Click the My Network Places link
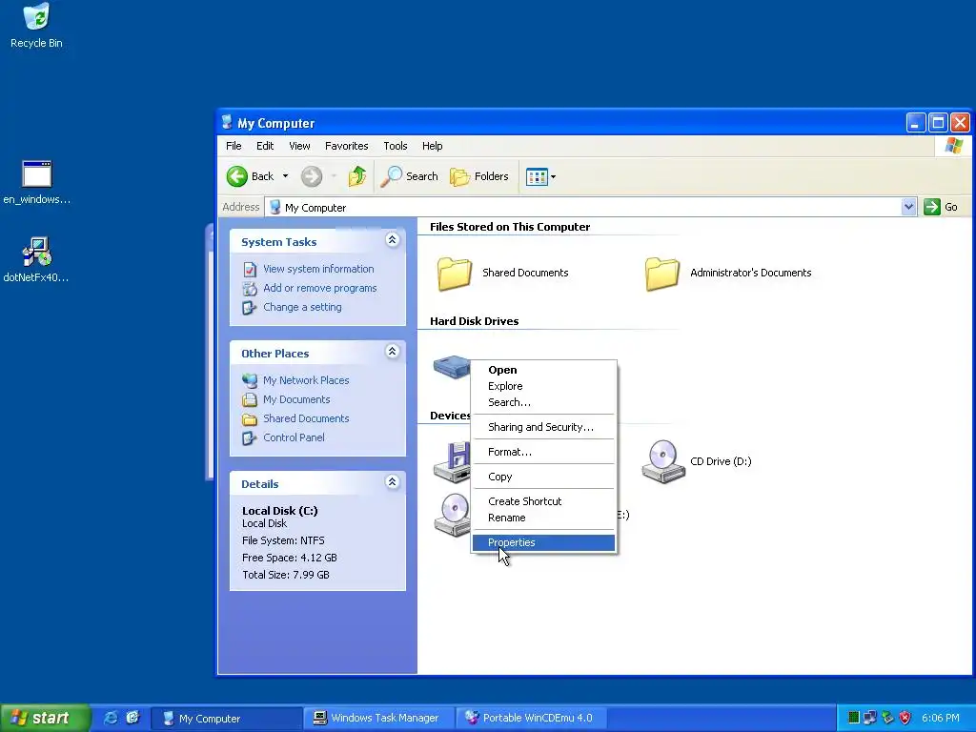Screen dimensions: 976x732 (x=306, y=380)
